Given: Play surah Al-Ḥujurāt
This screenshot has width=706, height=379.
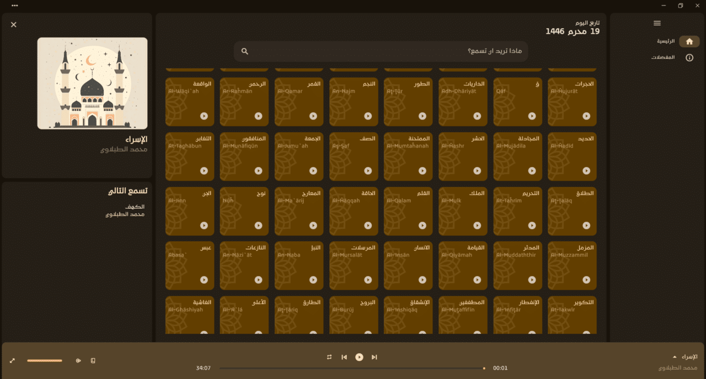Looking at the screenshot, I should [586, 116].
